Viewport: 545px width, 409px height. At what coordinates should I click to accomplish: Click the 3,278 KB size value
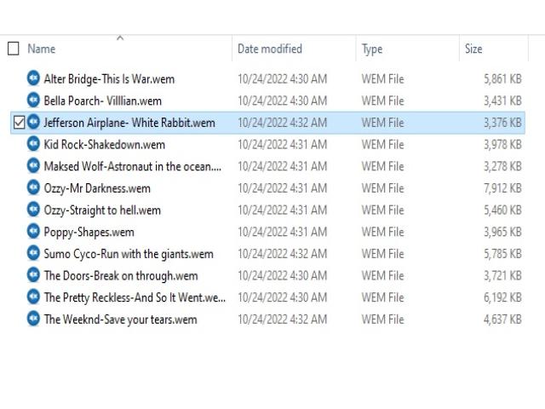(502, 167)
